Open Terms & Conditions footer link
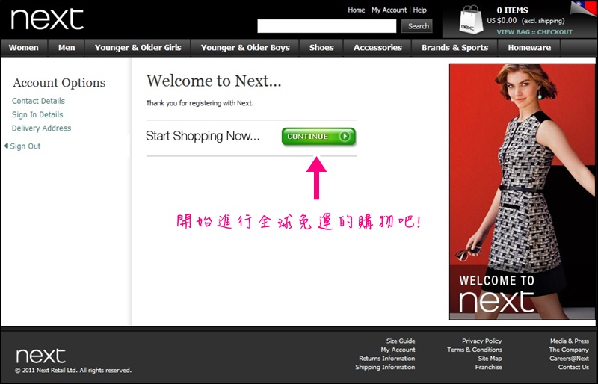 point(475,350)
